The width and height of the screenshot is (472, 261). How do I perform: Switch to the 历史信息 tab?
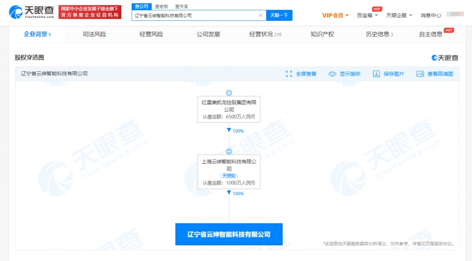click(x=379, y=34)
